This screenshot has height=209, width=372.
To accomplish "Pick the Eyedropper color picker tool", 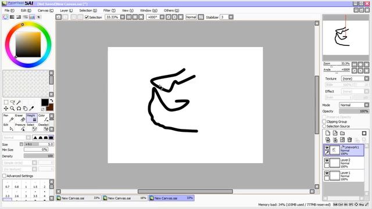I will tap(31, 109).
